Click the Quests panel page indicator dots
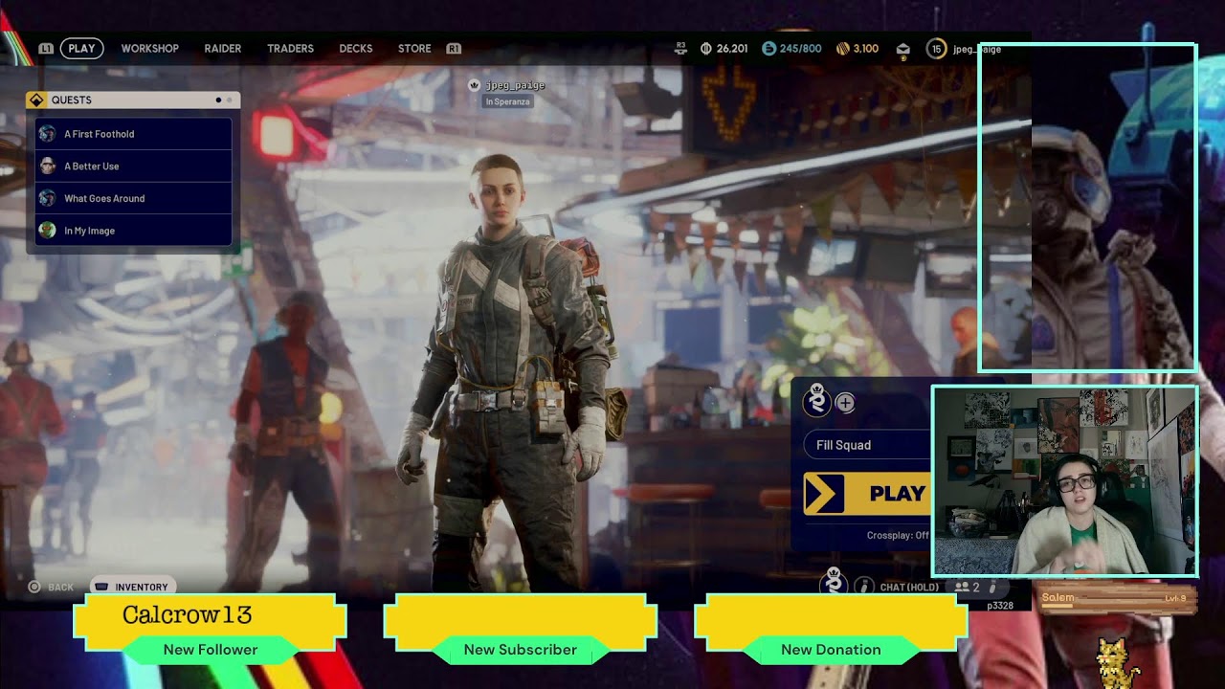 click(223, 100)
